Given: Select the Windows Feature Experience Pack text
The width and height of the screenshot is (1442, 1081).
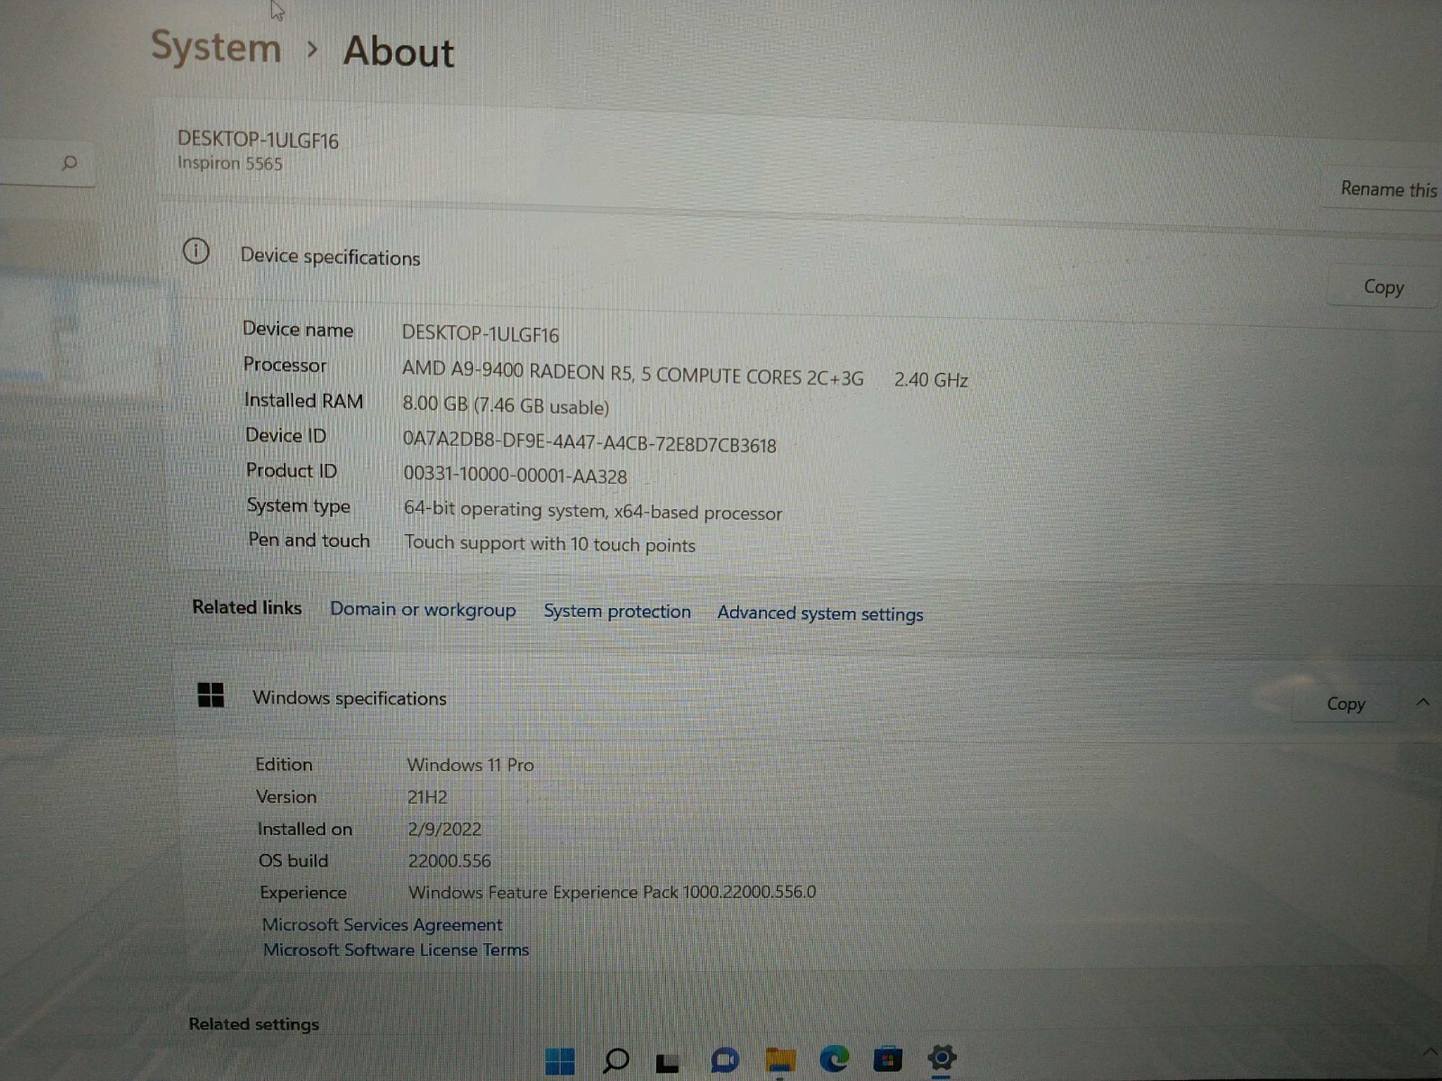Looking at the screenshot, I should click(x=612, y=892).
